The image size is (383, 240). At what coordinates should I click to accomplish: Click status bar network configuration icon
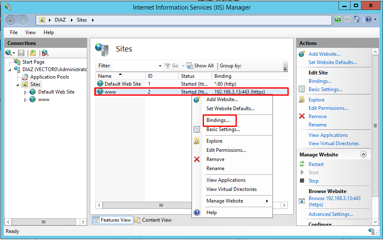pos(372,231)
